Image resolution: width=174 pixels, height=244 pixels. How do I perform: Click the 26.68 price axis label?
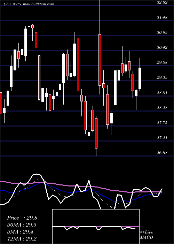pos(162,153)
